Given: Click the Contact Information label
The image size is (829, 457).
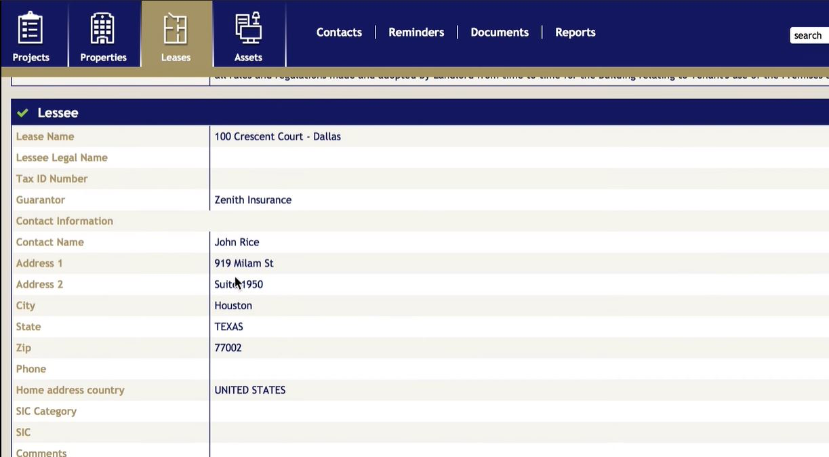Looking at the screenshot, I should click(x=64, y=221).
